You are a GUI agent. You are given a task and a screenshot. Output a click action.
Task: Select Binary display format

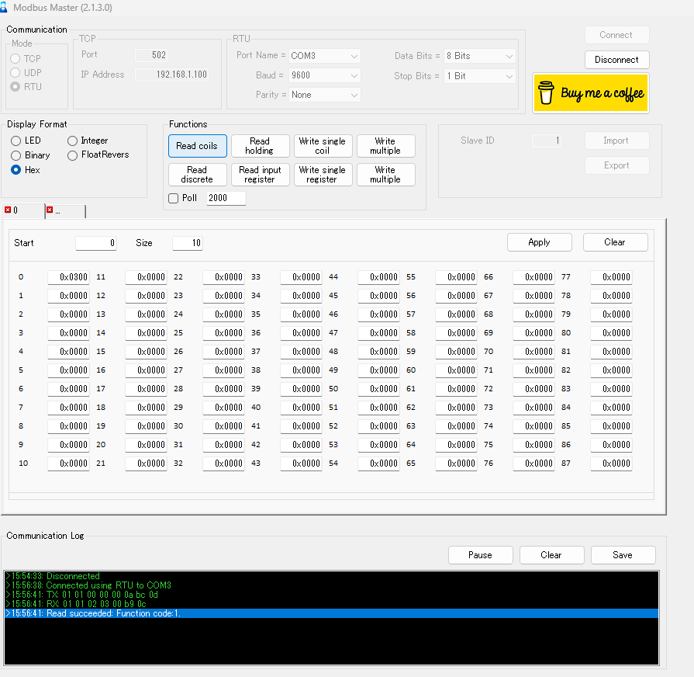click(x=16, y=155)
